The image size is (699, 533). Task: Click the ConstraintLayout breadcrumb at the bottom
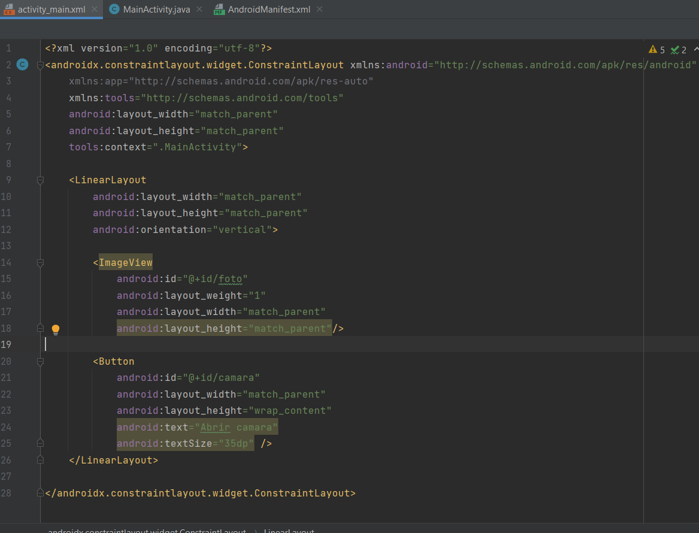click(x=147, y=531)
